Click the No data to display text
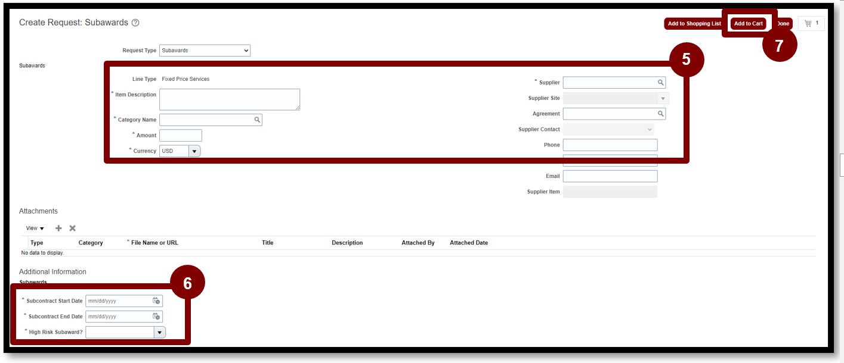This screenshot has height=363, width=844. [x=42, y=253]
